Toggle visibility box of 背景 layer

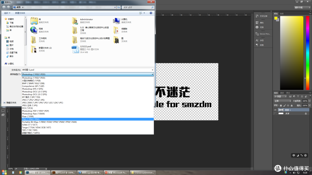(275, 114)
